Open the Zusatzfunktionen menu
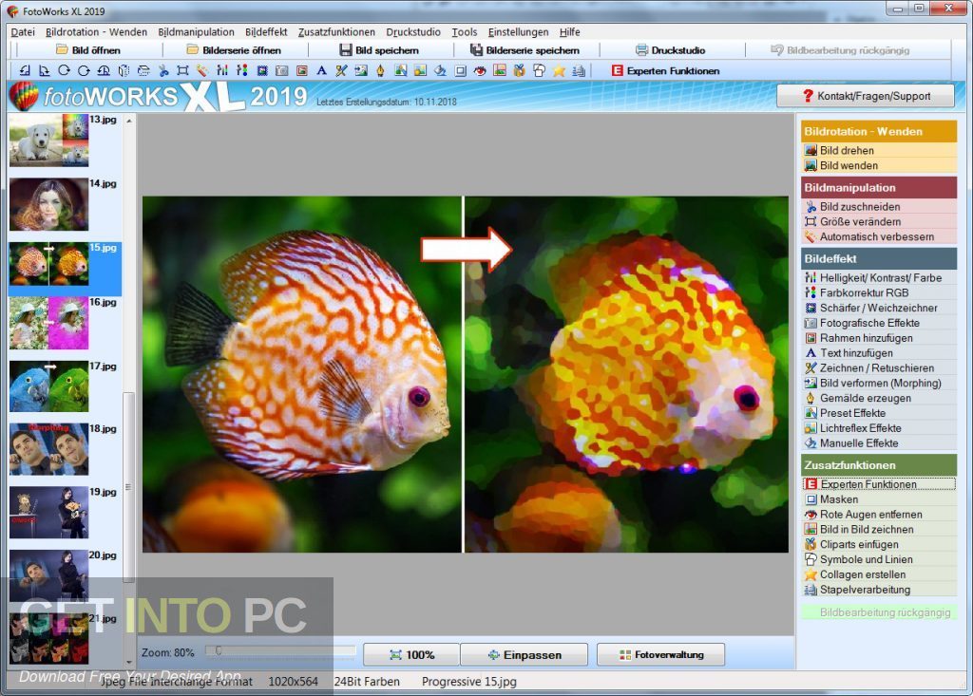Viewport: 973px width, 696px height. [x=336, y=31]
